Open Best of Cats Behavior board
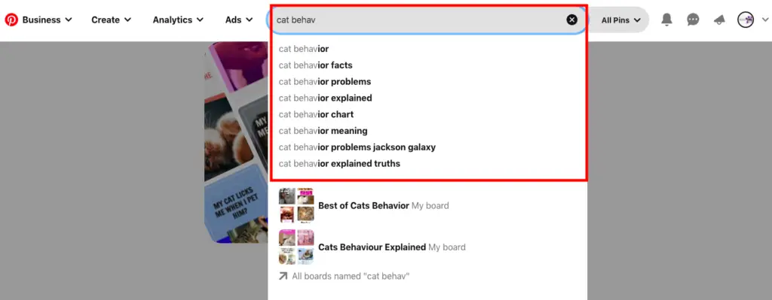Image resolution: width=772 pixels, height=300 pixels. [x=364, y=206]
